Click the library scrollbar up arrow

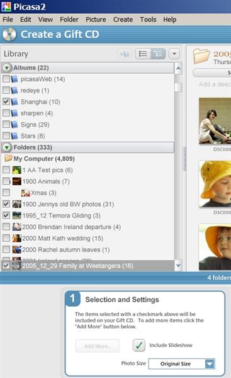(x=178, y=68)
